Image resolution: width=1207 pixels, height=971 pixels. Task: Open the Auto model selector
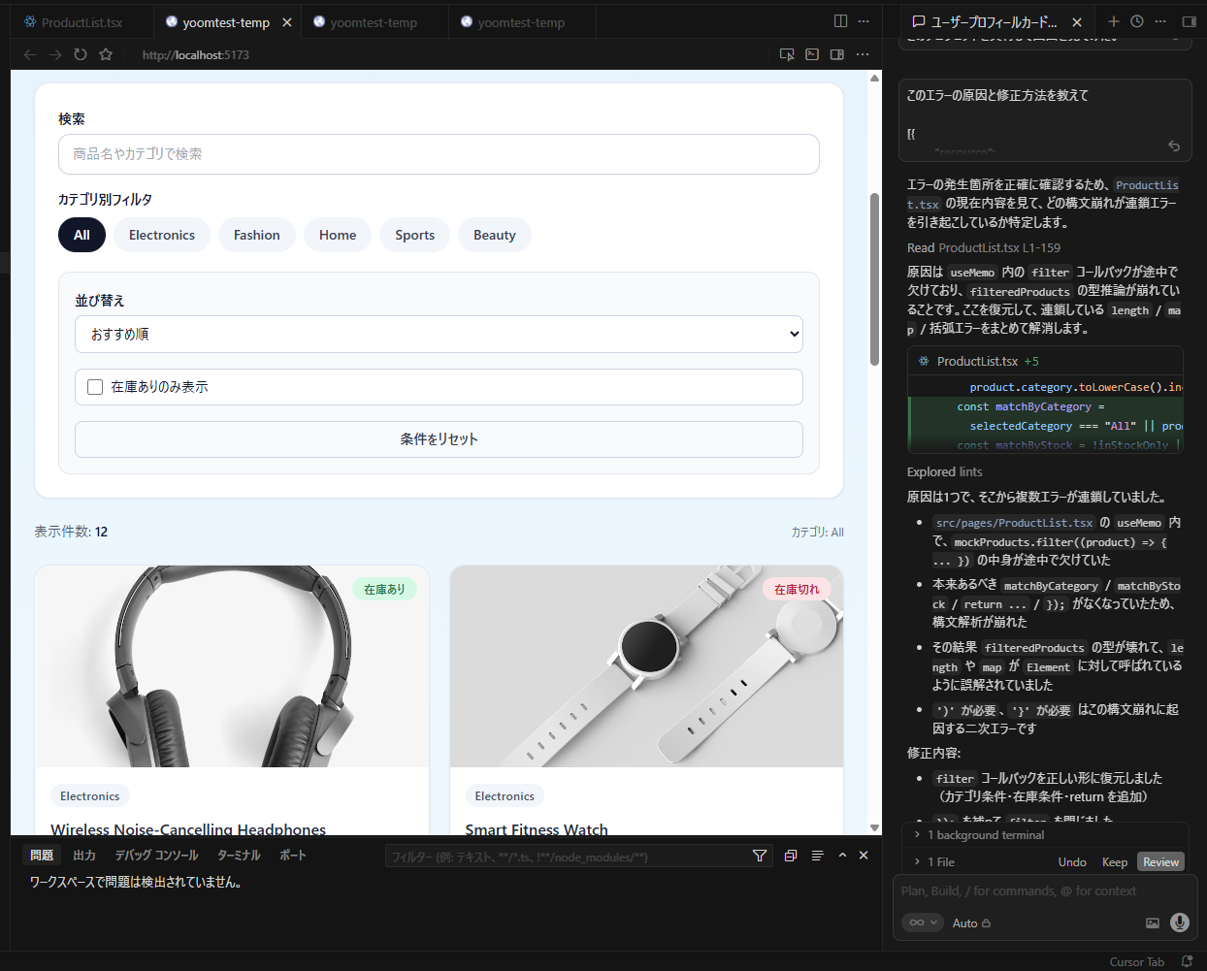tap(971, 923)
